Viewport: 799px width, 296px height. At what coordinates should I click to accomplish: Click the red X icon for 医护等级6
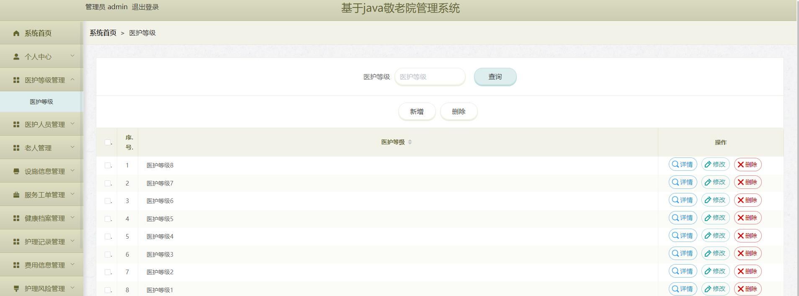click(741, 200)
